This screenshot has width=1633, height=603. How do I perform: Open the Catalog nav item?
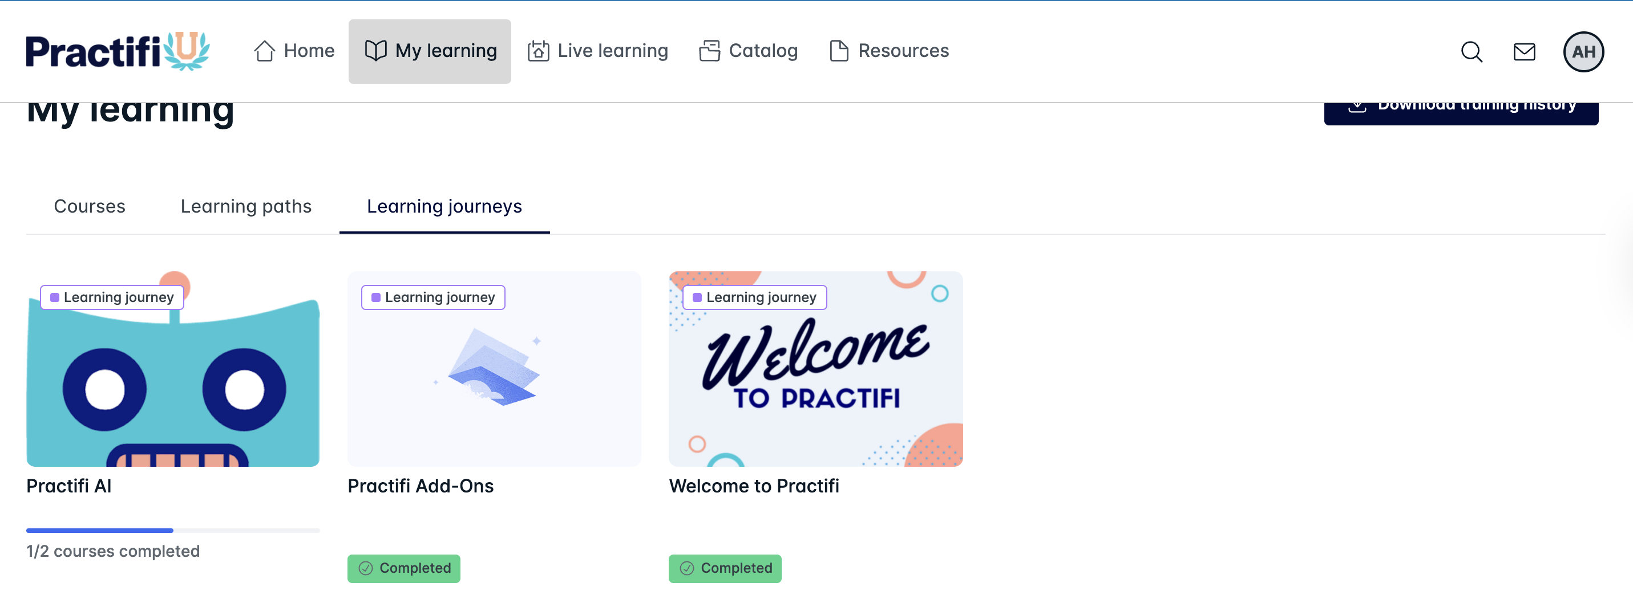(x=748, y=51)
